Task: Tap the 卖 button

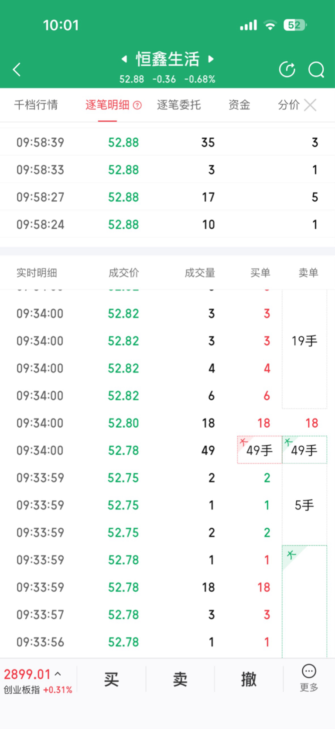Action: [x=180, y=679]
